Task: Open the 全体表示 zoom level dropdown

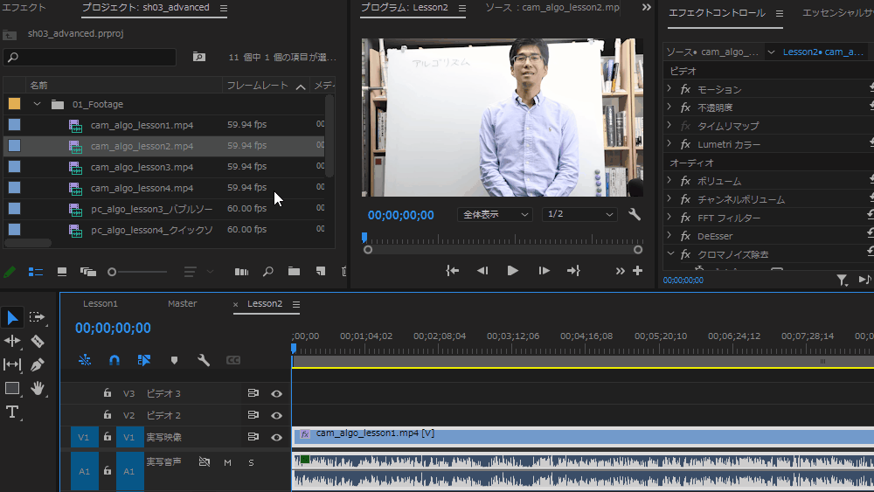Action: tap(495, 214)
